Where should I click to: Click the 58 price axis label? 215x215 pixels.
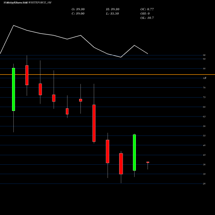click(x=204, y=126)
